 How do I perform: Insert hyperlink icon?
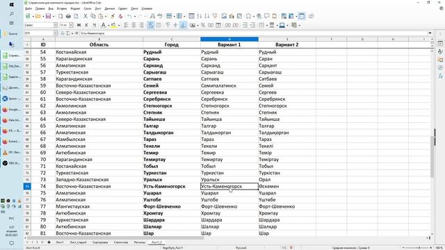click(x=259, y=16)
